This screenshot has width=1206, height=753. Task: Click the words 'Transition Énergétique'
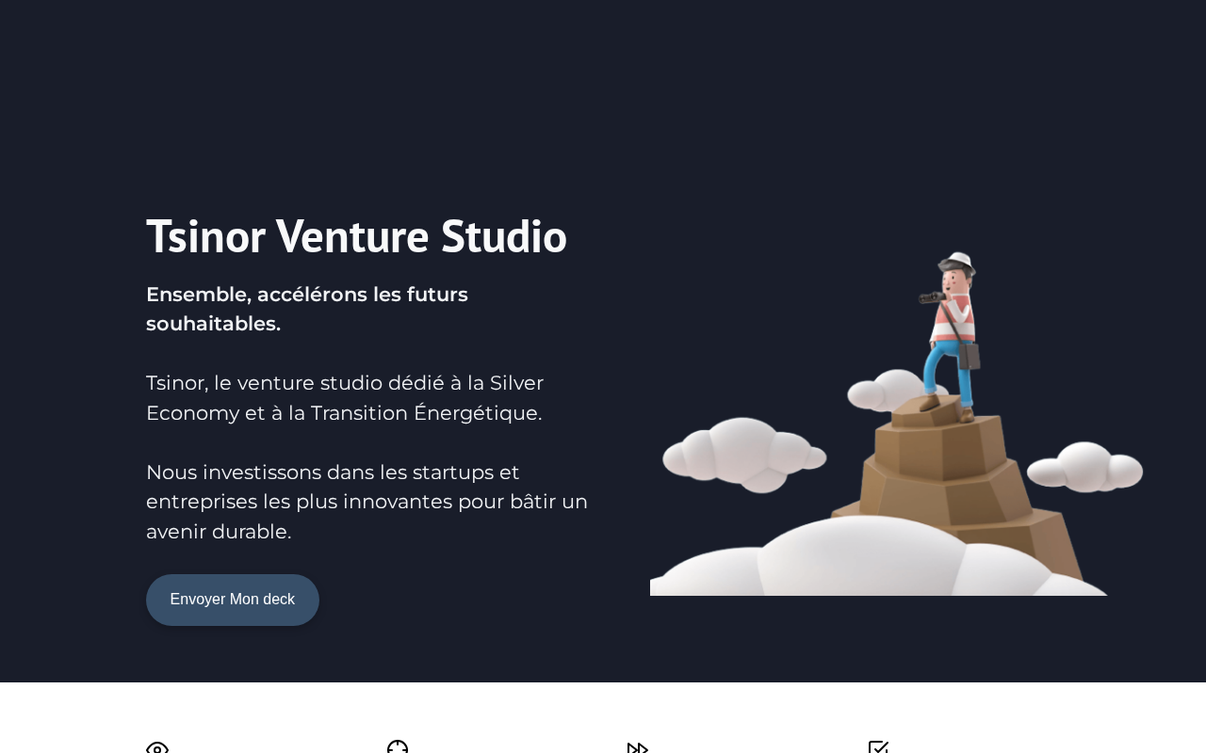pos(426,413)
